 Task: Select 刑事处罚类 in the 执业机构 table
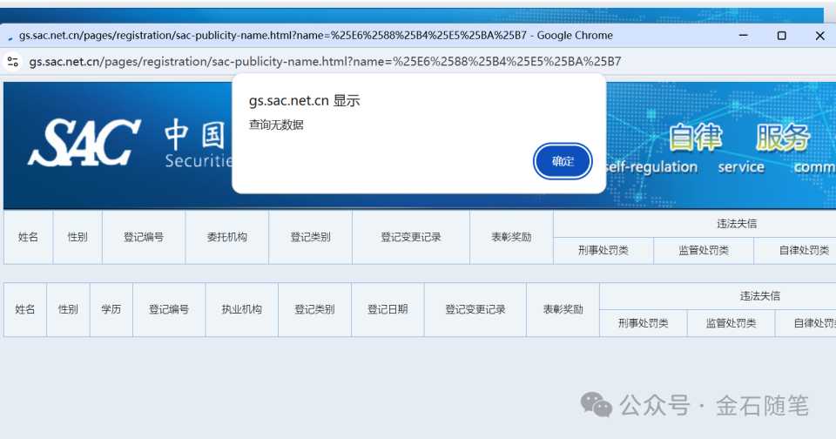(643, 323)
